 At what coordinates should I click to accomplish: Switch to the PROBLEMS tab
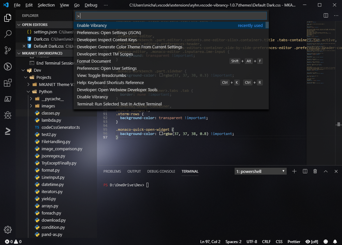(x=112, y=171)
